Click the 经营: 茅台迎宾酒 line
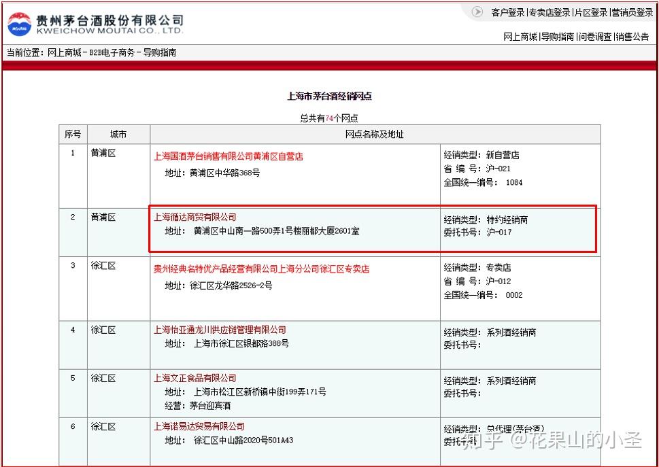 (197, 406)
